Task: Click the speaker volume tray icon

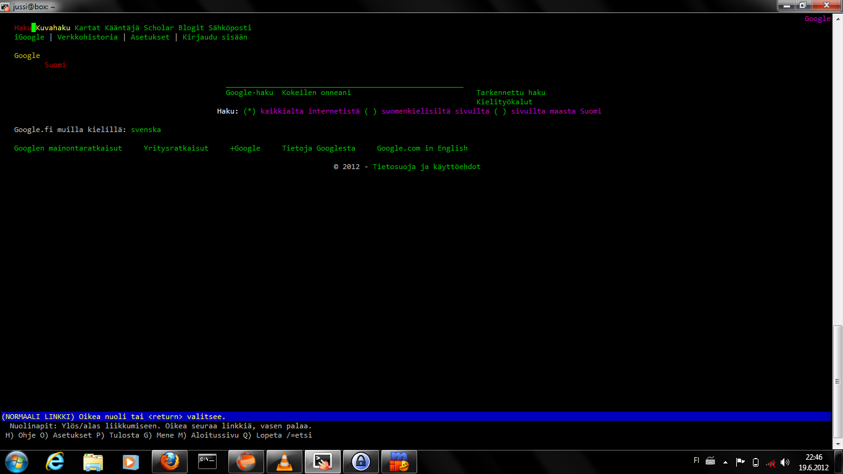Action: tap(785, 462)
